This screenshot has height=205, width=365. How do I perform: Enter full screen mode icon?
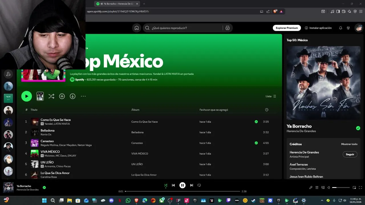pyautogui.click(x=360, y=188)
